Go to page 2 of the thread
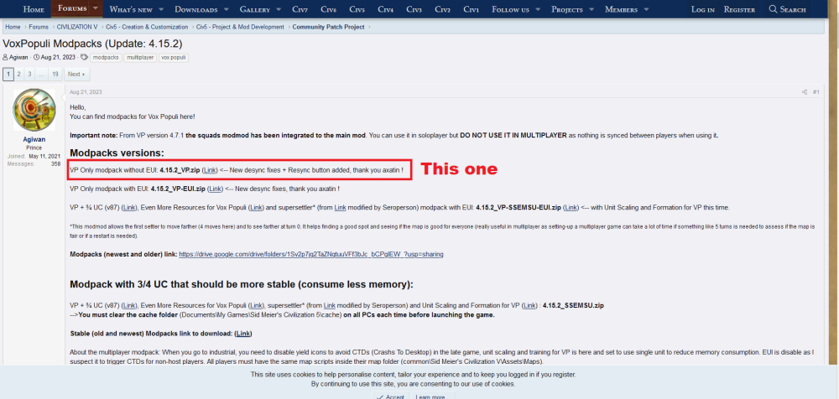The image size is (839, 399). (18, 75)
